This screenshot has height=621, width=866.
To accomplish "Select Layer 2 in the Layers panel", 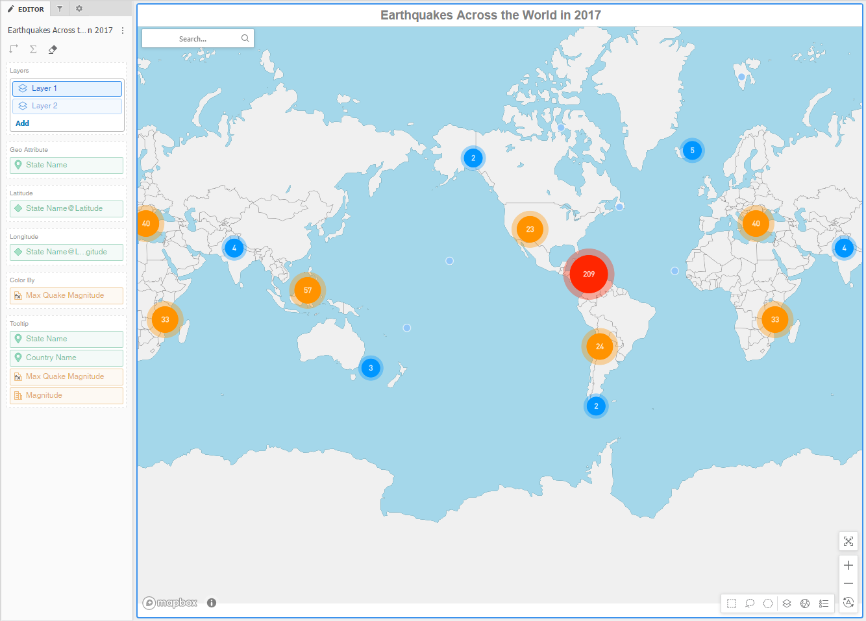I will [67, 105].
